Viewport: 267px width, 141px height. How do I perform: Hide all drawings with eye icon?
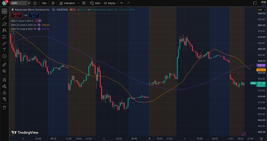point(5,99)
